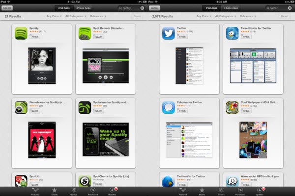The width and height of the screenshot is (295, 196).
Task: Tap FREE button for Echofon for Twitter
Action: point(182,111)
